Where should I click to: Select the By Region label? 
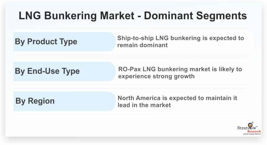point(35,101)
